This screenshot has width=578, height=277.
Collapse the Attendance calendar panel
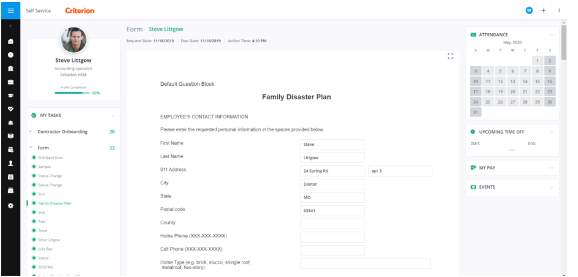(x=552, y=35)
